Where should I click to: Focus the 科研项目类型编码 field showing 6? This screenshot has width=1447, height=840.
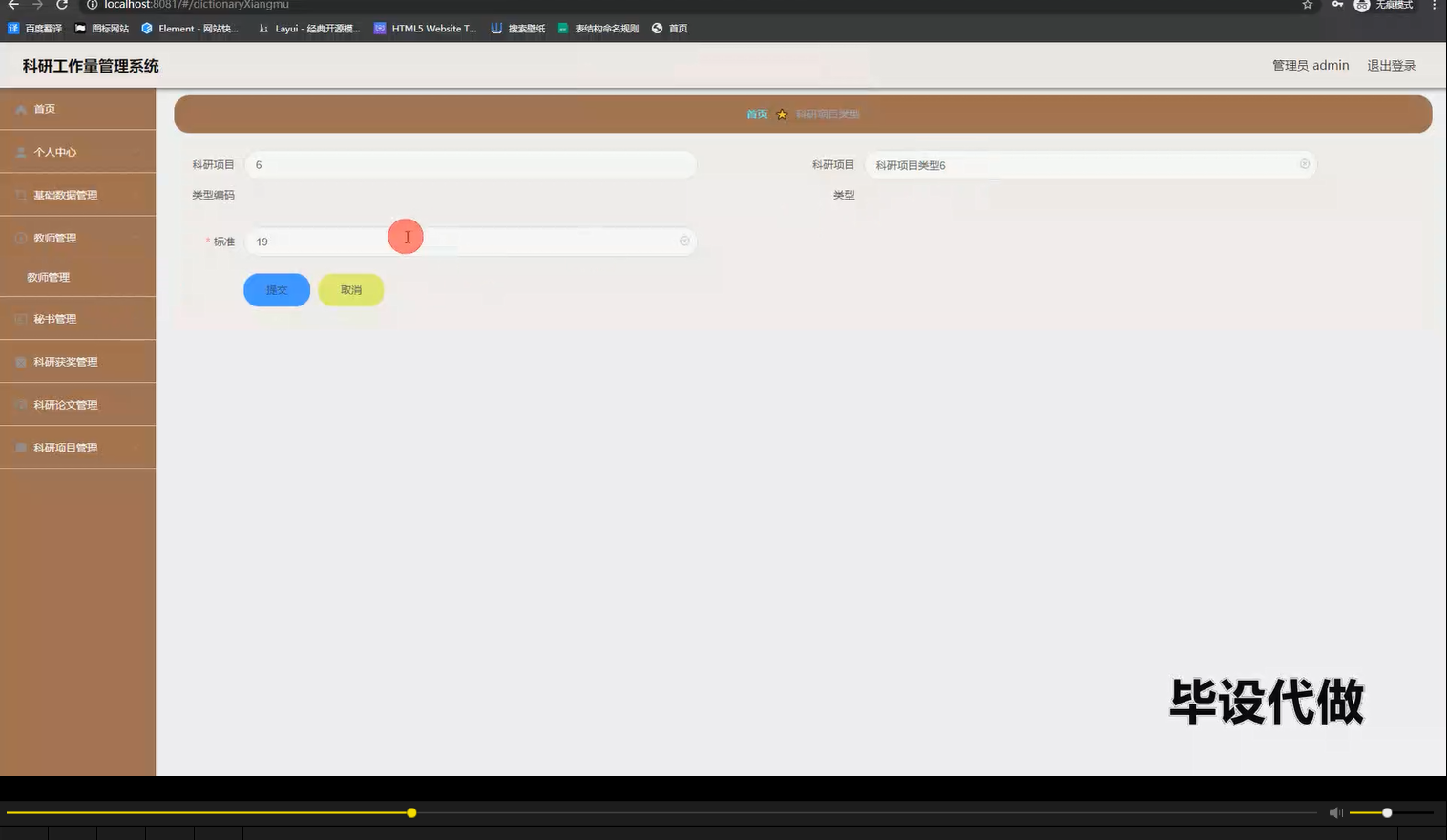click(471, 164)
